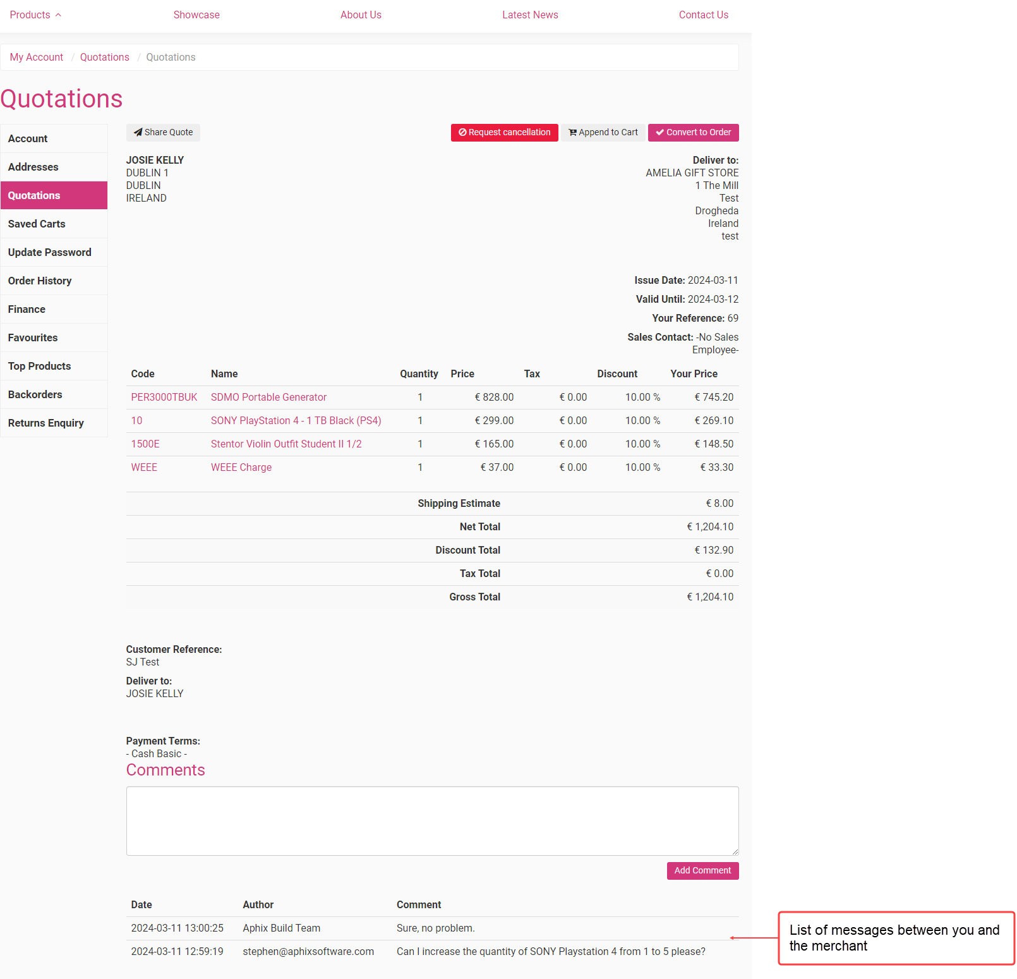This screenshot has height=979, width=1017.
Task: Click the Add Comment button
Action: click(x=702, y=870)
